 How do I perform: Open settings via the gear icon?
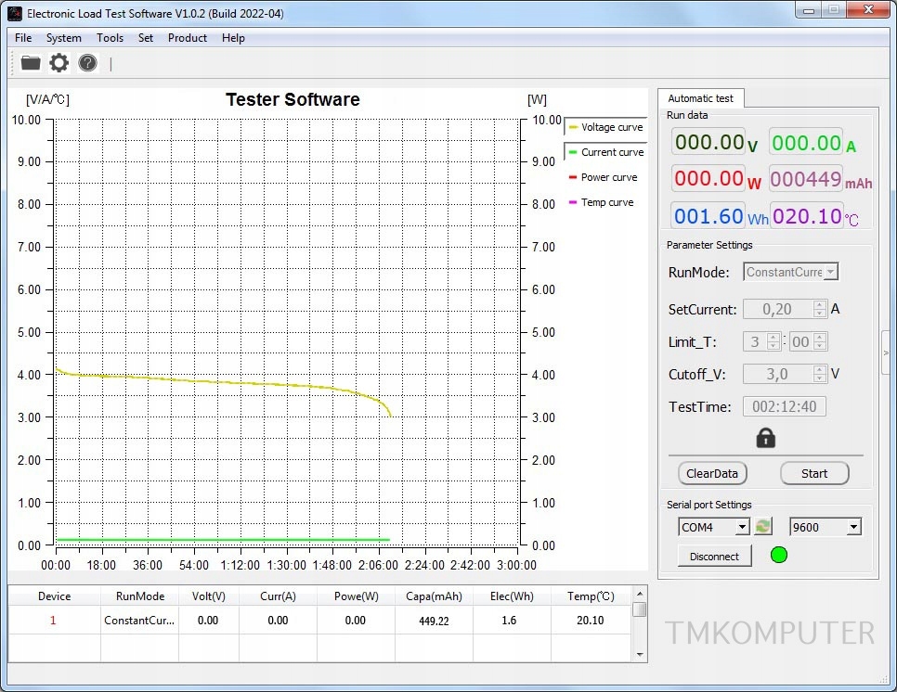coord(59,63)
